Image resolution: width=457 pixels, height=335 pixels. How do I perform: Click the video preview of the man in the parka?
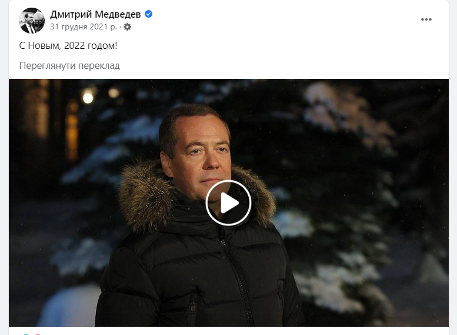(228, 203)
